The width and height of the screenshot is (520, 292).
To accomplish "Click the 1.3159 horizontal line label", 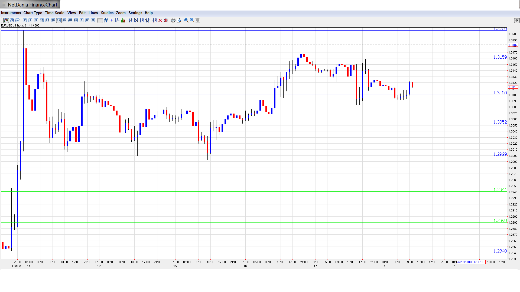I will coord(500,57).
